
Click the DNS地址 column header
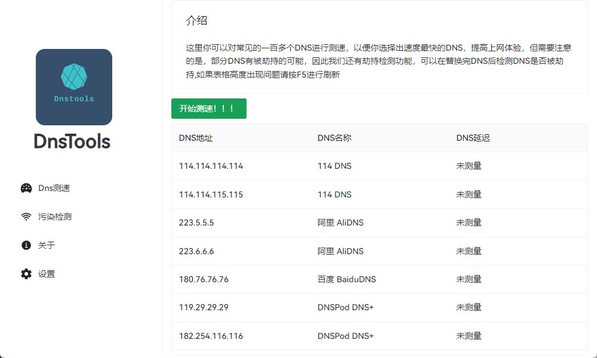[x=196, y=138]
